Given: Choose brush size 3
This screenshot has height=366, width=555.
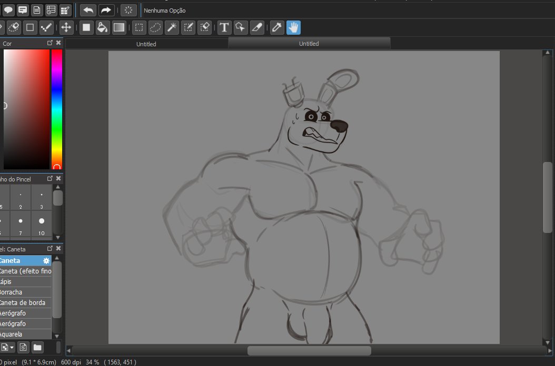Looking at the screenshot, I should (42, 198).
